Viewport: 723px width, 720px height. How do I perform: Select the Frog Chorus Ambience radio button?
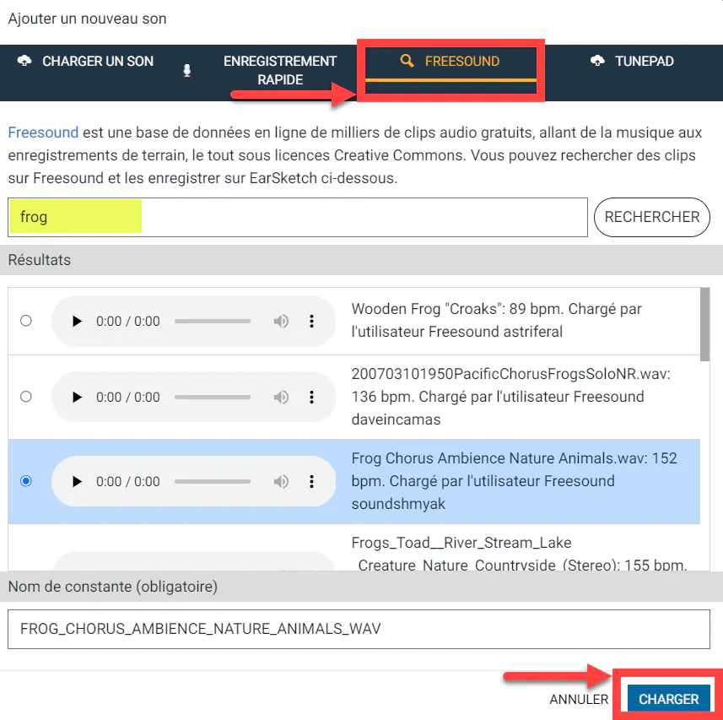(26, 481)
